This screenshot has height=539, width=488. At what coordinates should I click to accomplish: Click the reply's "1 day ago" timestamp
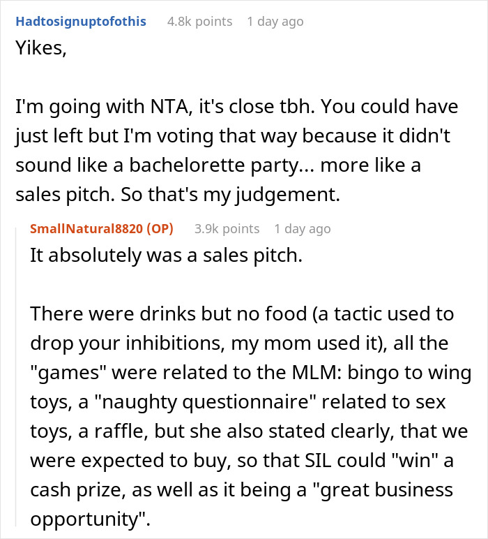(x=303, y=228)
